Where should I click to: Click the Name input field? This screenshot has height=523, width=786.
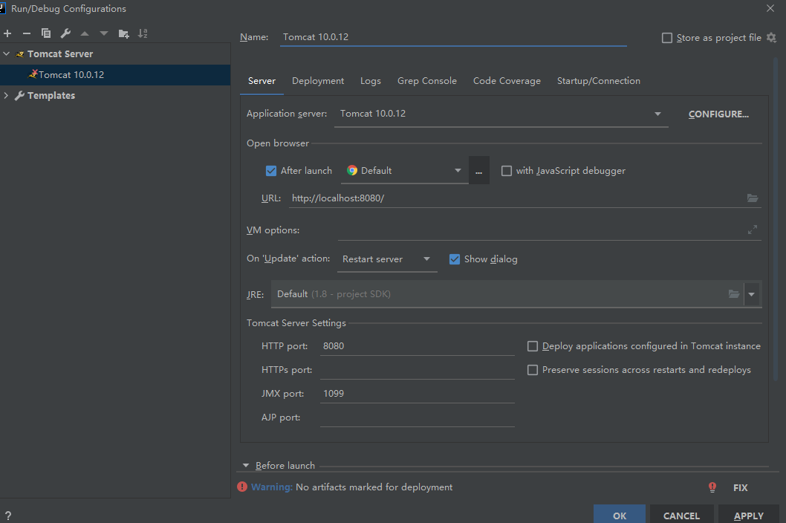tap(453, 37)
